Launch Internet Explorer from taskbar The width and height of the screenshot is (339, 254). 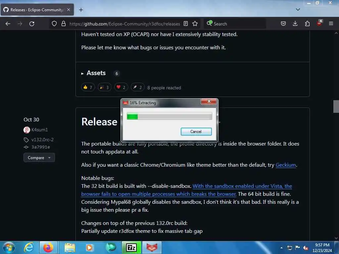click(29, 247)
